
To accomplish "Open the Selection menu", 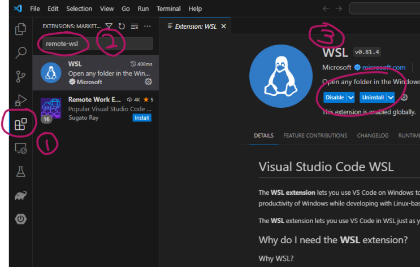I will 79,8.
